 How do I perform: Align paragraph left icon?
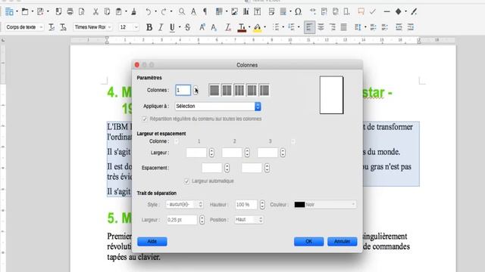[x=309, y=27]
